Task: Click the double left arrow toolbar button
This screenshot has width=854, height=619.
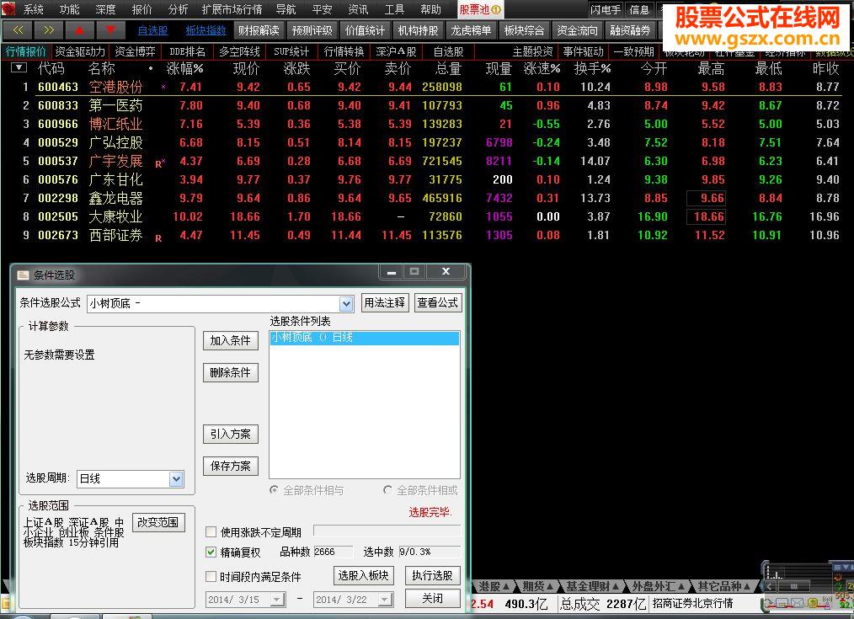Action: coord(18,30)
